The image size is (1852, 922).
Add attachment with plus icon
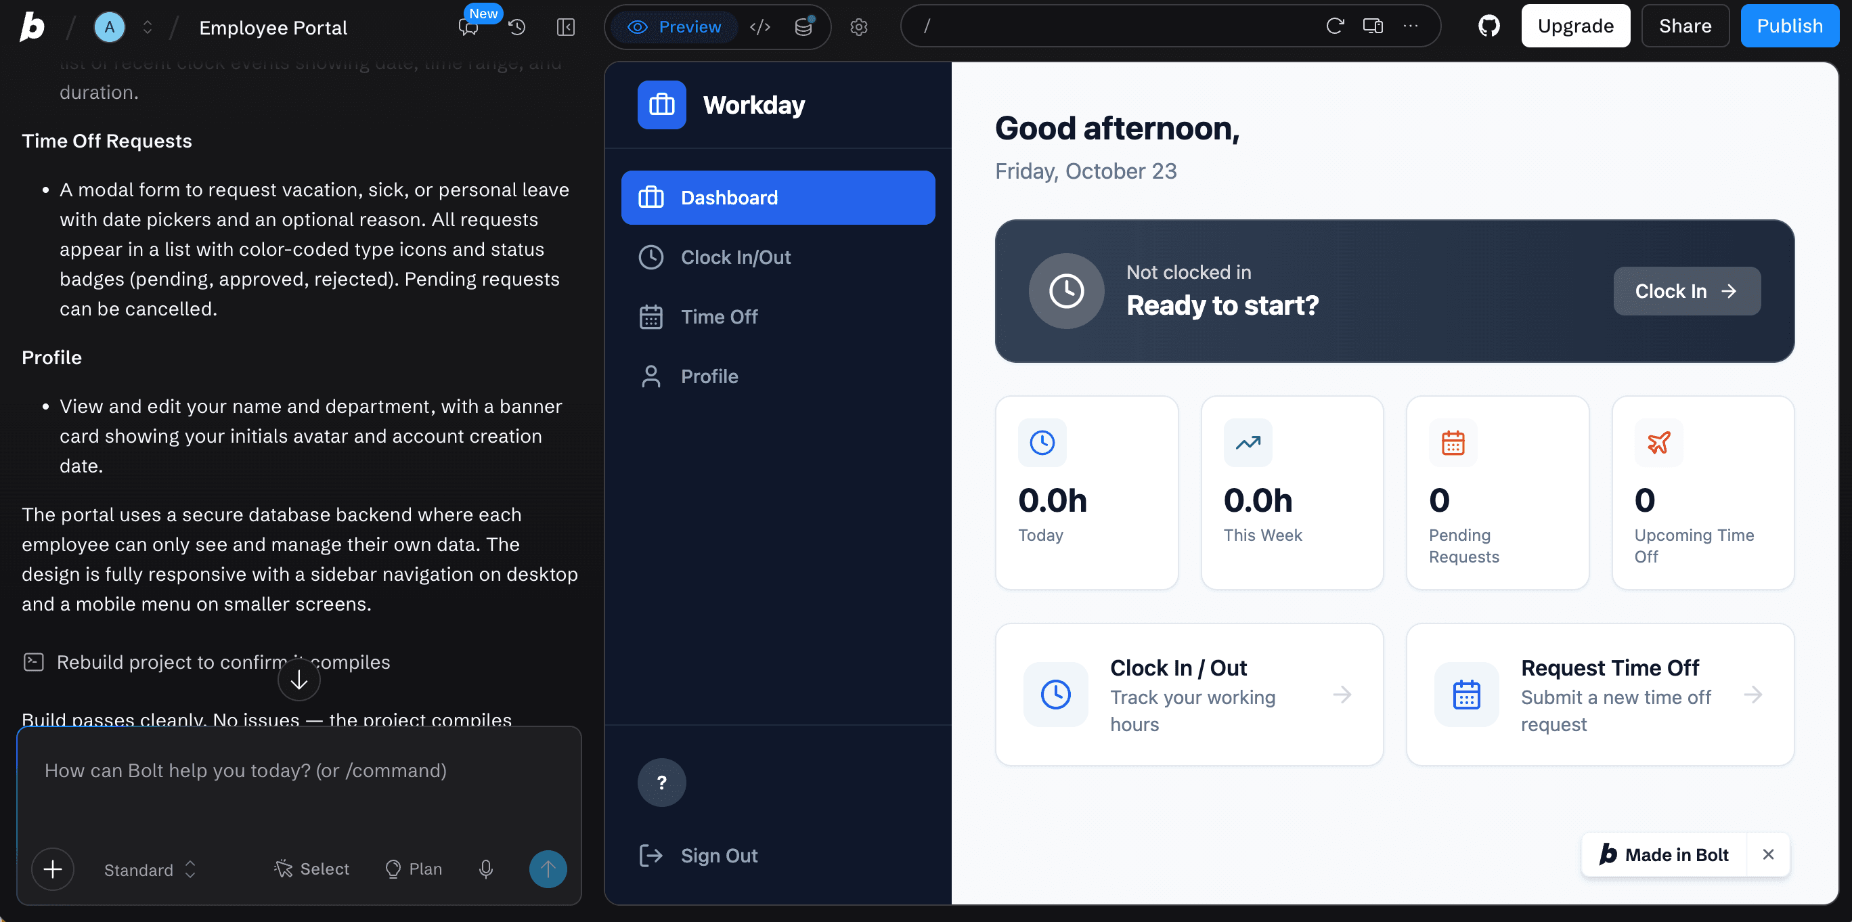[x=53, y=869]
